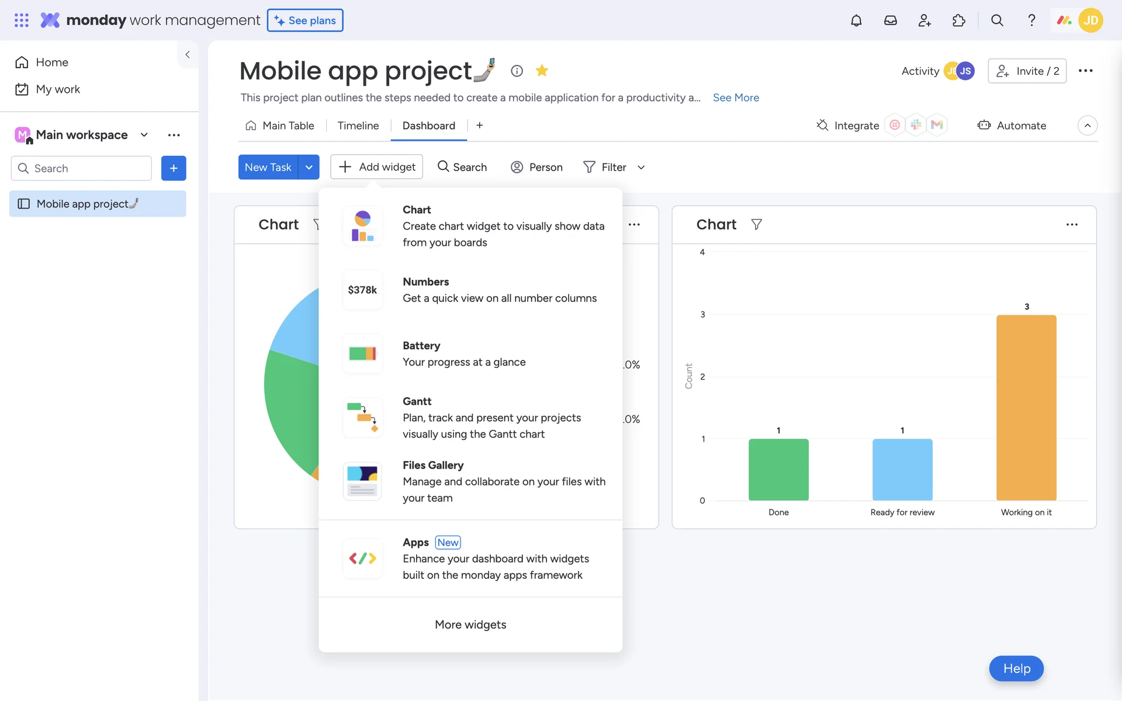Open the help question mark icon

pyautogui.click(x=1031, y=20)
